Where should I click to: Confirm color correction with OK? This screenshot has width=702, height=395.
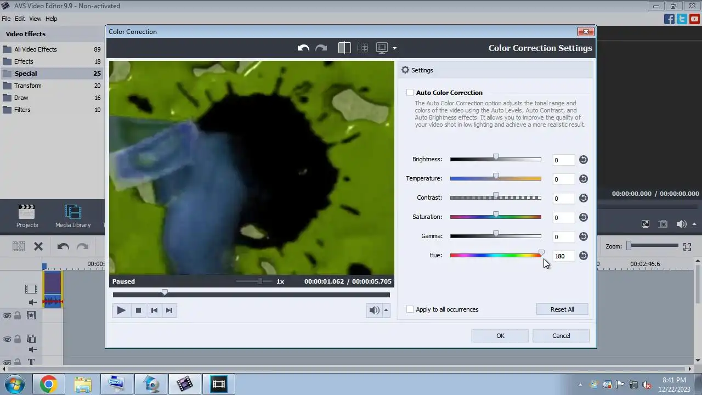coord(500,336)
